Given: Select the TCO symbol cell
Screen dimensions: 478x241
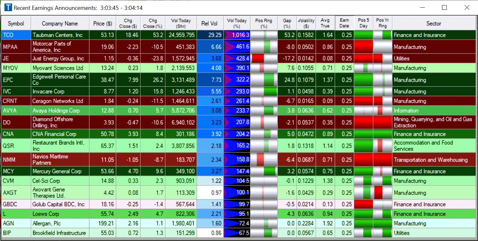Looking at the screenshot, I should click(16, 35).
